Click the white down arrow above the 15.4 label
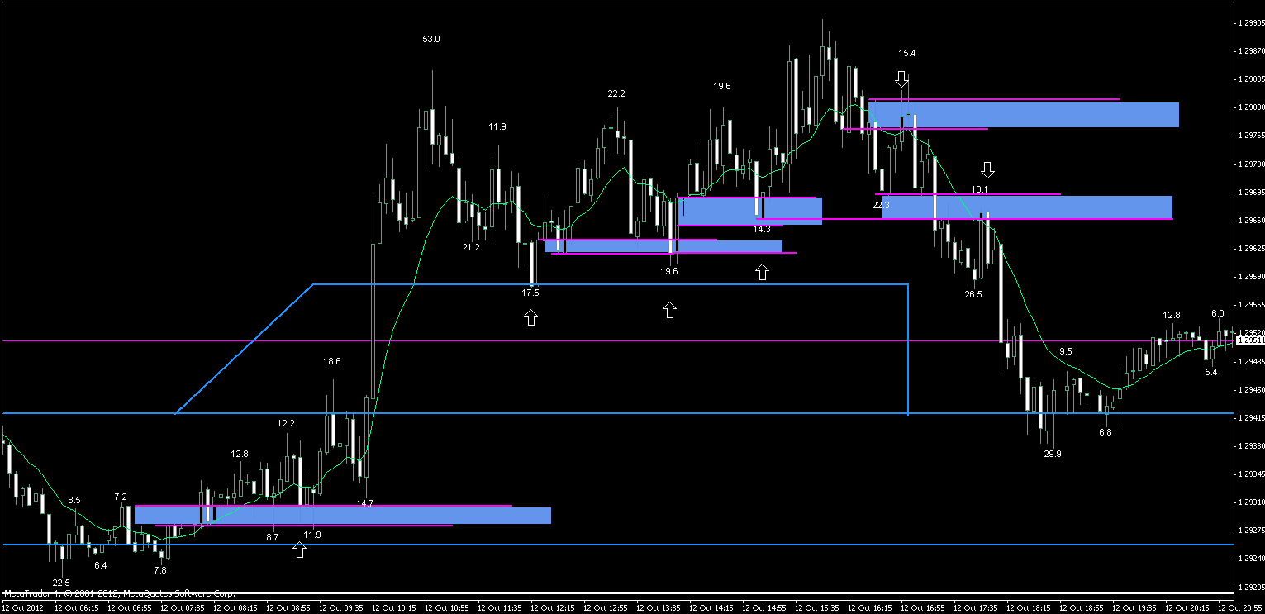 coord(901,79)
